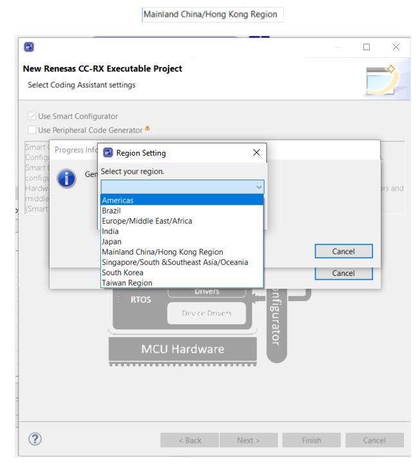Screen dimensions: 418x465
Task: Click the Next > wizard button
Action: [x=248, y=441]
